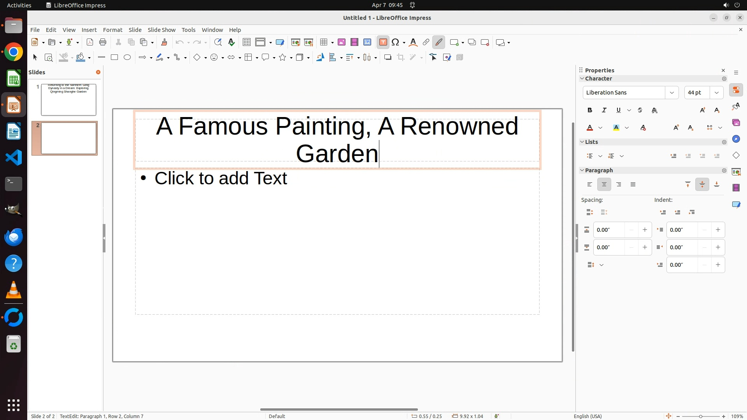Select the Ellipse drawing tool
This screenshot has width=747, height=420.
pos(127,58)
